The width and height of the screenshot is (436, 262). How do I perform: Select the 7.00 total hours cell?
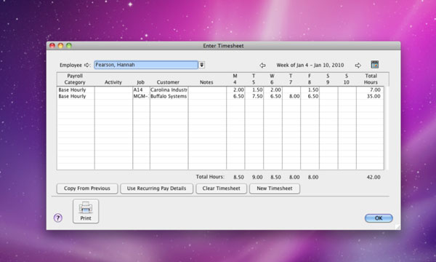point(370,90)
